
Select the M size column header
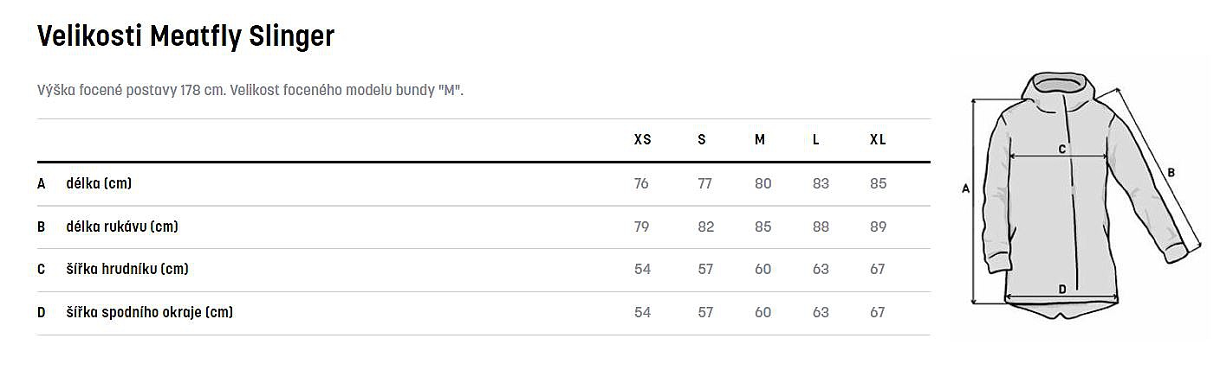coord(760,140)
